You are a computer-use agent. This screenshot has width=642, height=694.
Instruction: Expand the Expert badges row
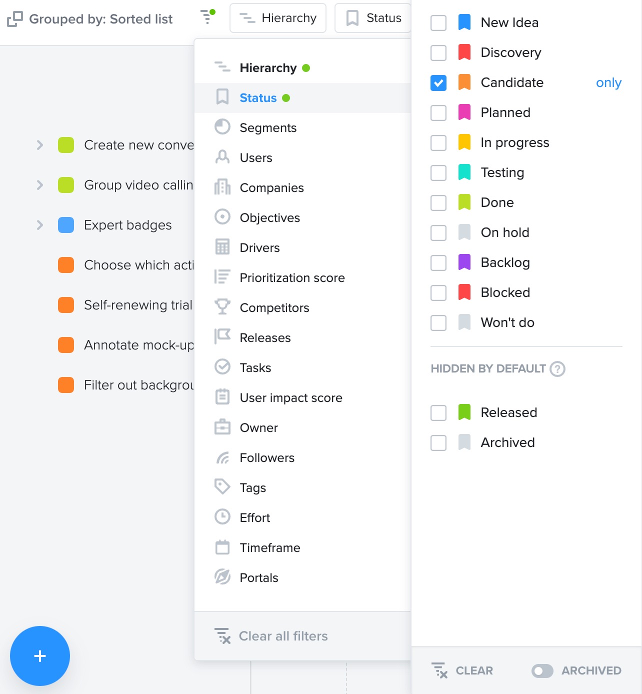point(40,225)
